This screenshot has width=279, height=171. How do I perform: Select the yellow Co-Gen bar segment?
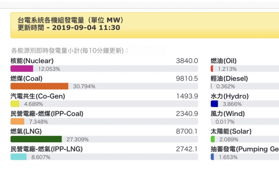point(15,104)
